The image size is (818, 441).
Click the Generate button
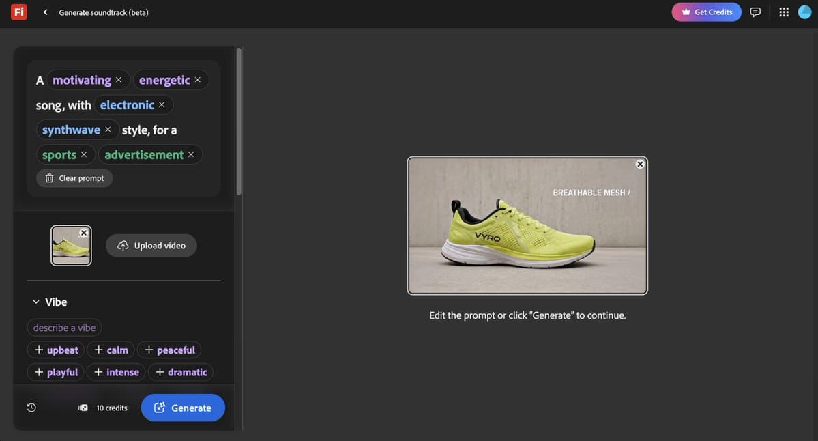tap(183, 408)
